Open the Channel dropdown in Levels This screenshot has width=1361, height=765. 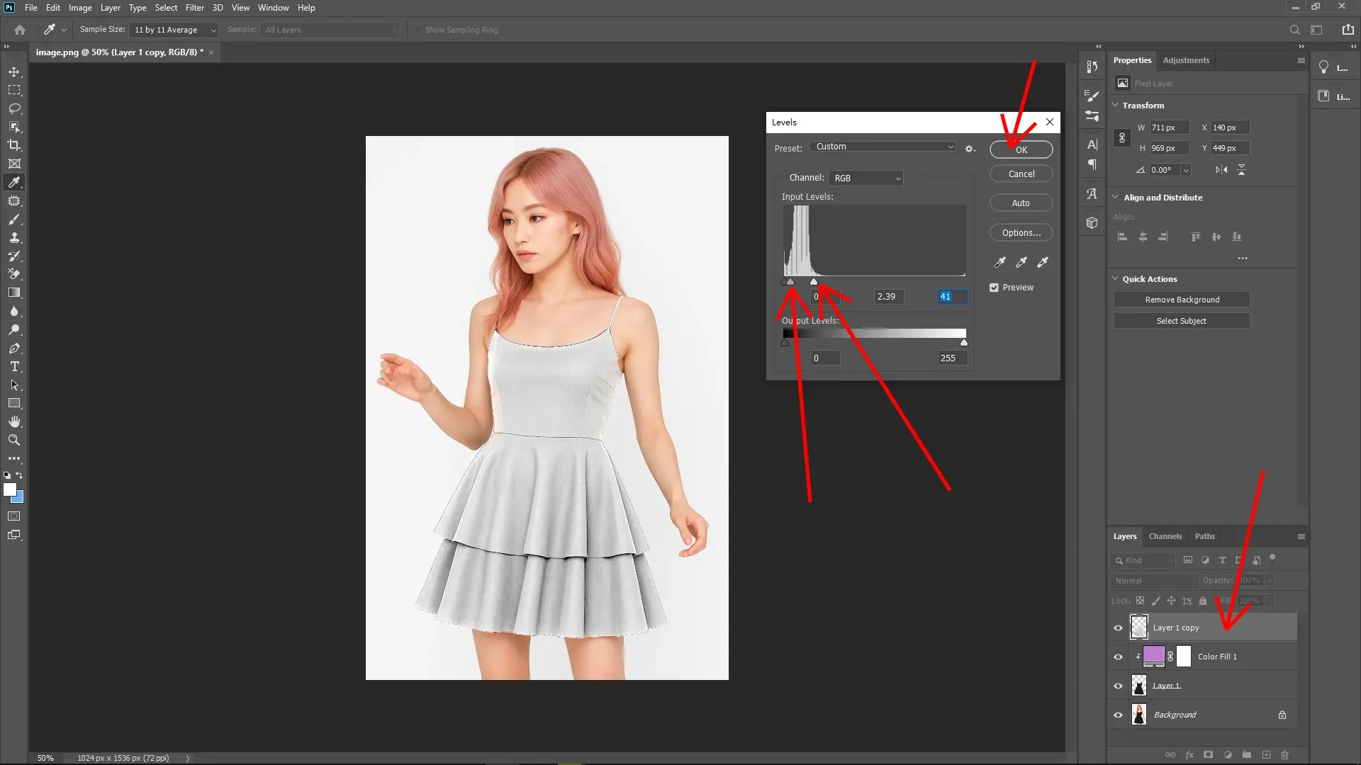pos(866,178)
